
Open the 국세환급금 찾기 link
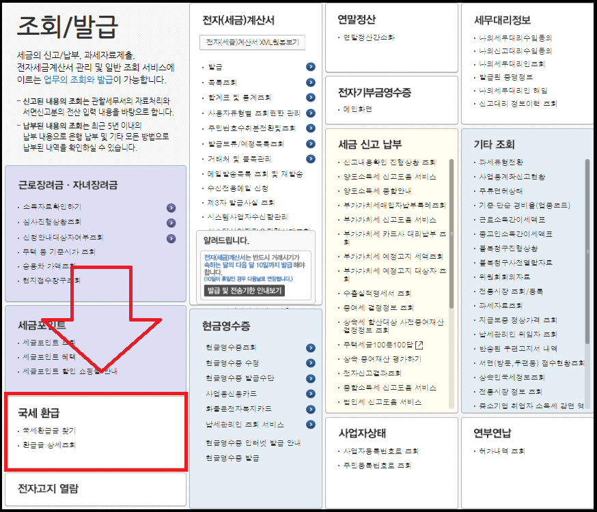[x=49, y=431]
